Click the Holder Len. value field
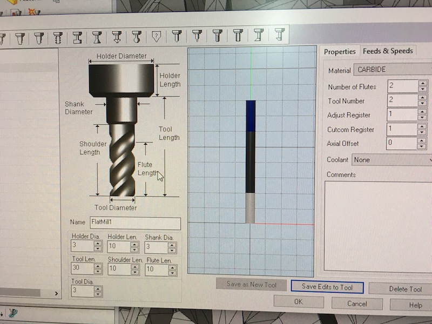This screenshot has width=432, height=324. [x=119, y=247]
